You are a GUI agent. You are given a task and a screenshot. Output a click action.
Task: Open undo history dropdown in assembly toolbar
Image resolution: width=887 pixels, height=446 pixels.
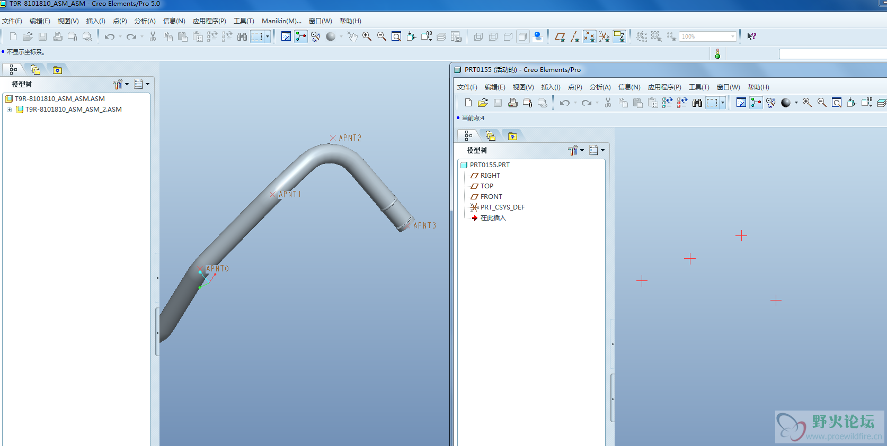pyautogui.click(x=120, y=37)
